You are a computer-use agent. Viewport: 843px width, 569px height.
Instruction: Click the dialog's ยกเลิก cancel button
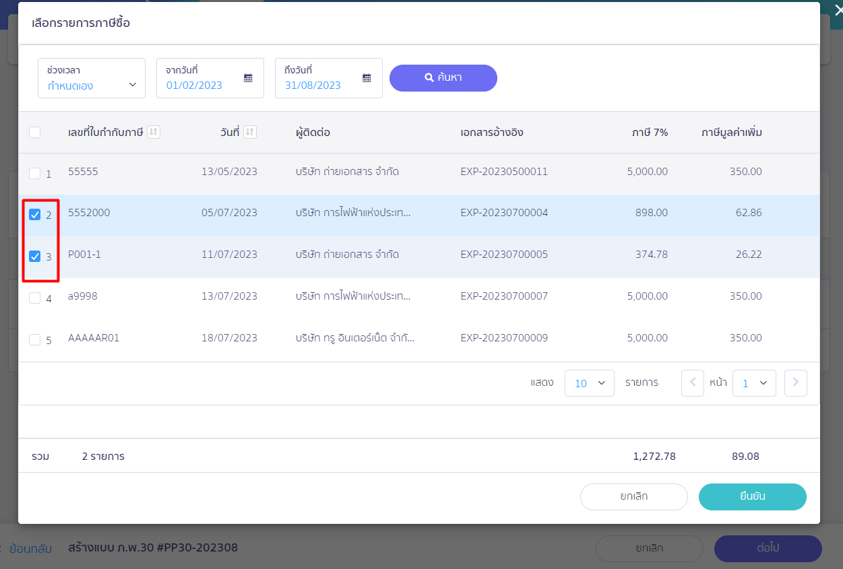pyautogui.click(x=634, y=497)
